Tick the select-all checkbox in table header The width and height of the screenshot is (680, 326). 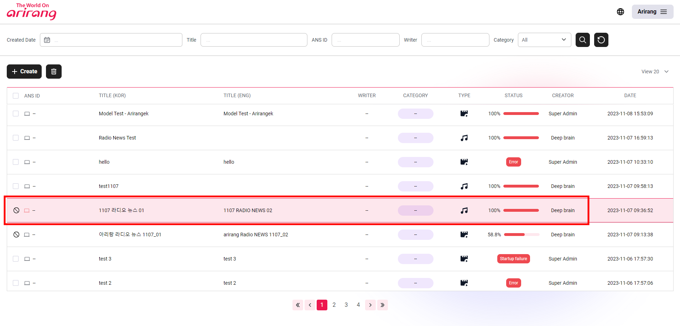point(16,96)
